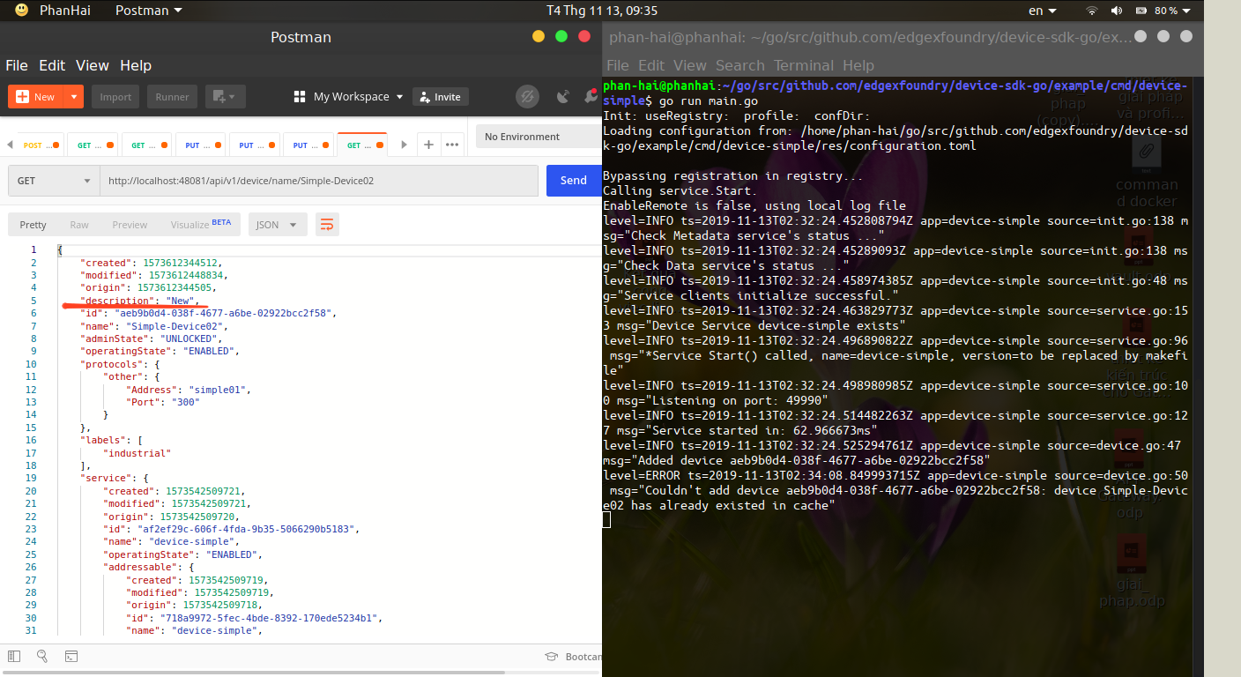Switch to the POST request tab

(x=41, y=145)
